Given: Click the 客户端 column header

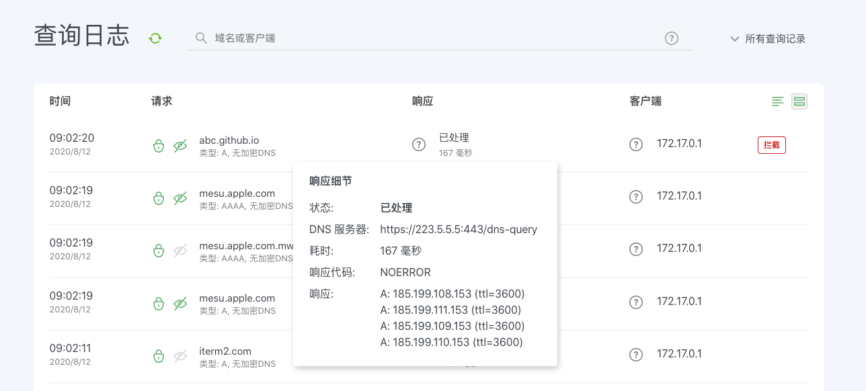Looking at the screenshot, I should 645,101.
